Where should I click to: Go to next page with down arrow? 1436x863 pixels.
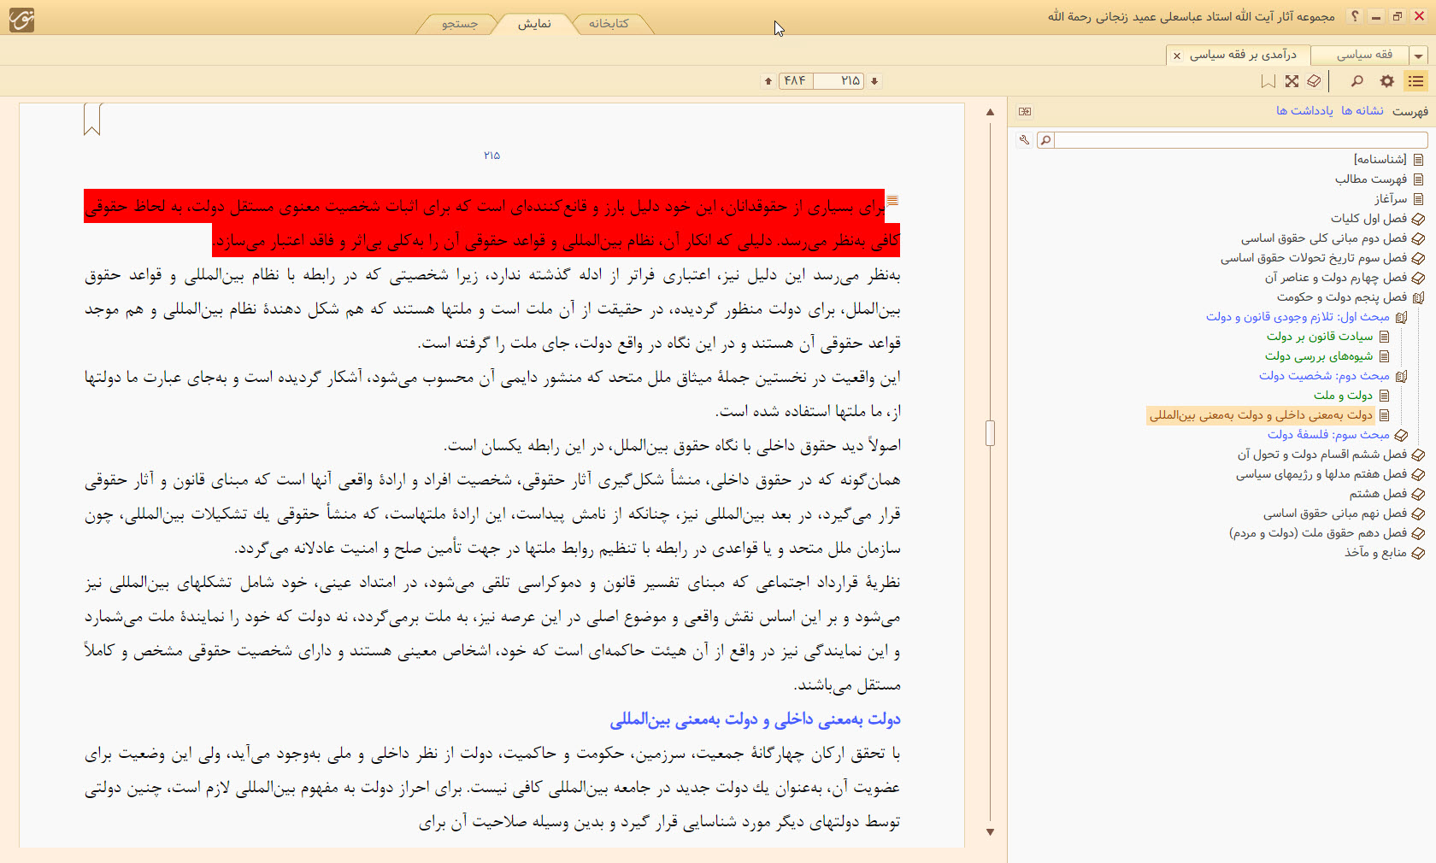point(874,81)
